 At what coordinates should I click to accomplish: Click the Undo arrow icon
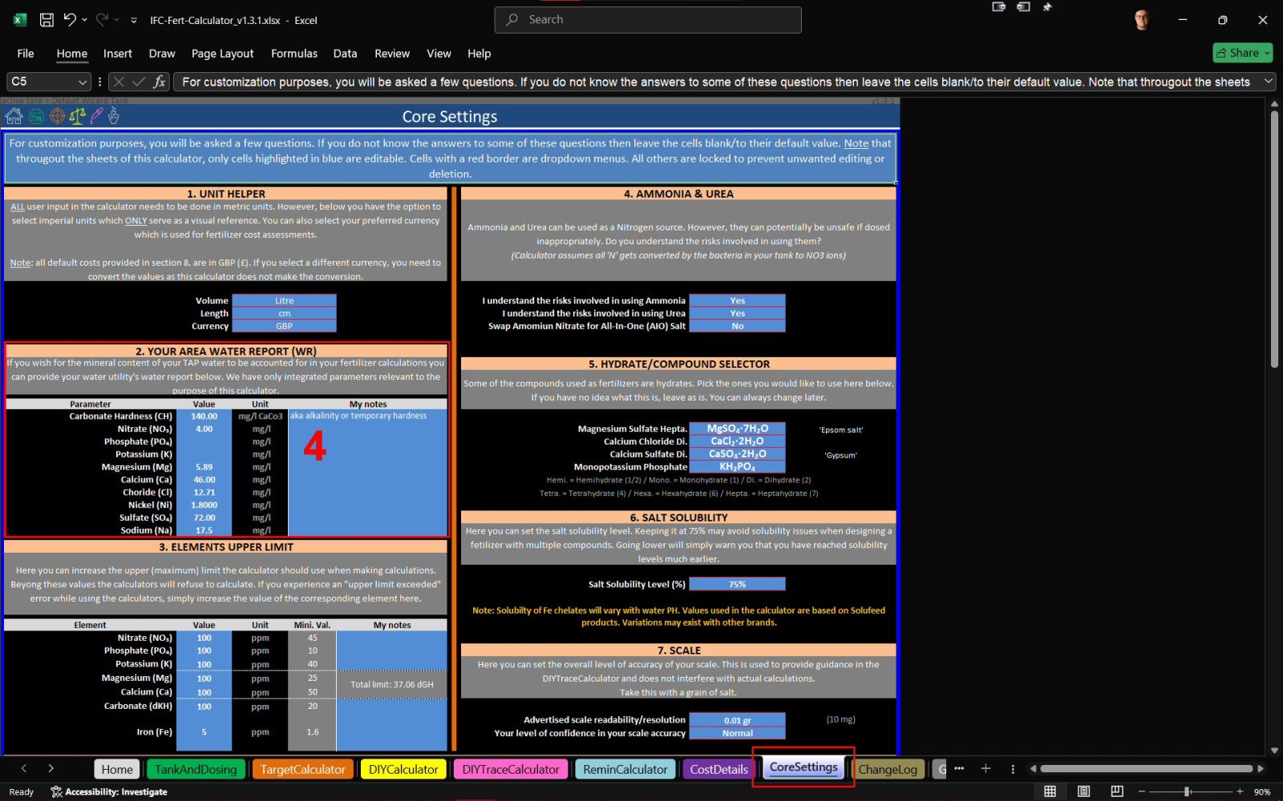click(x=70, y=20)
